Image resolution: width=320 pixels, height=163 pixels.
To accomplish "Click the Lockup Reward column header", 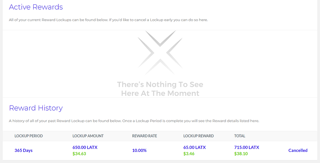I will (198, 136).
